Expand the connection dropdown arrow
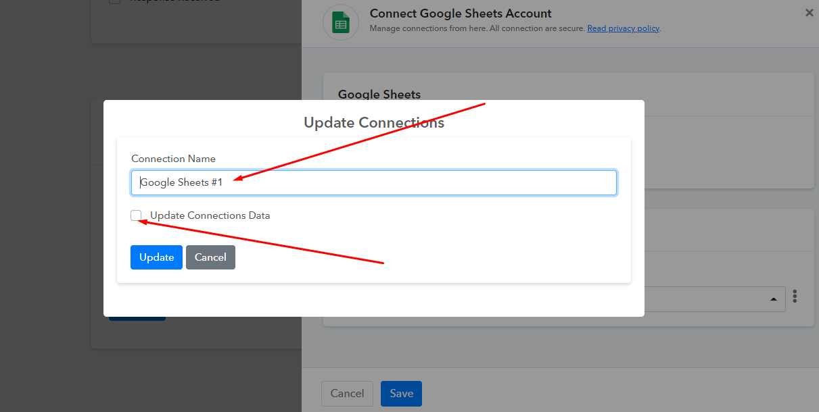 773,299
